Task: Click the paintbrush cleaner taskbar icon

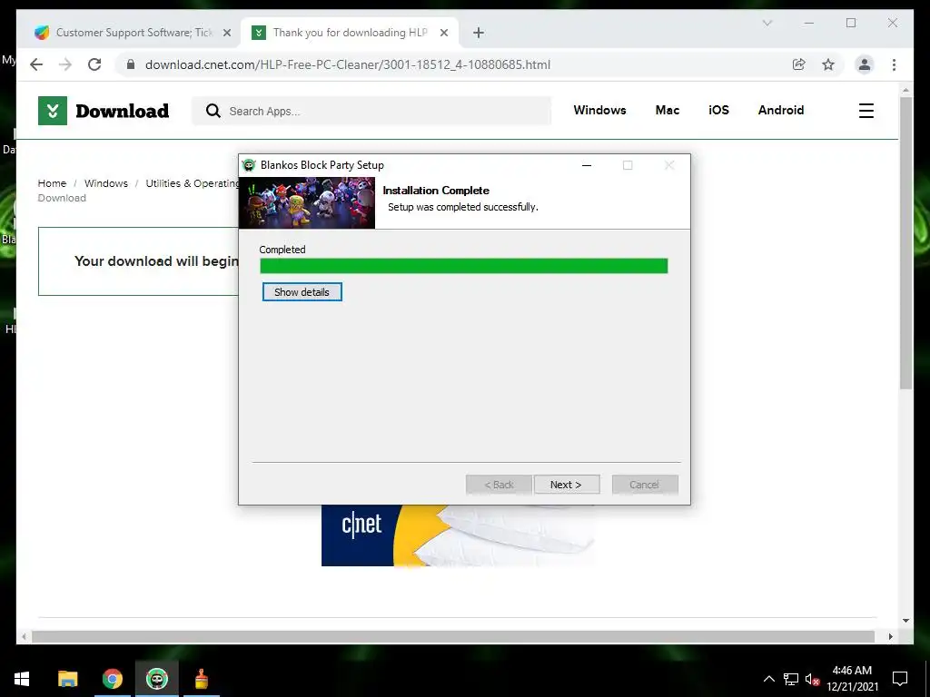Action: [202, 679]
